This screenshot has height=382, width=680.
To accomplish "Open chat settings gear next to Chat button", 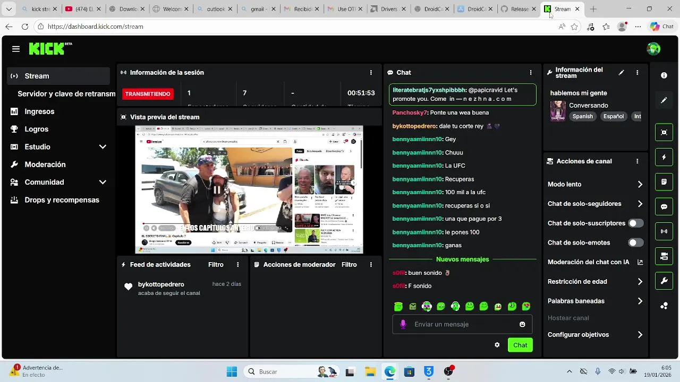I will pyautogui.click(x=497, y=345).
